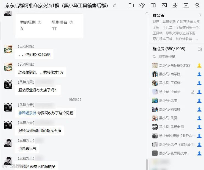The image size is (204, 170).
Task: Click the scroll-to-top arrow in chat
Action: [x=147, y=13]
